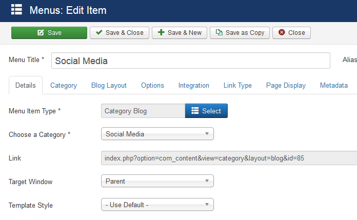Switch to Page Display tab
357x220 pixels.
(286, 86)
